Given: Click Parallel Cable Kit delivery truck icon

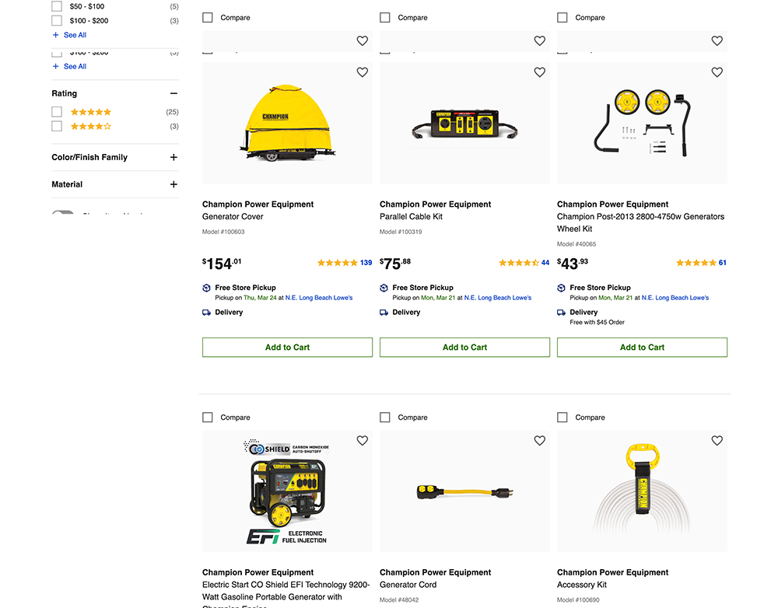Looking at the screenshot, I should [384, 313].
